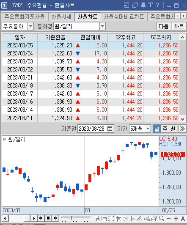Image resolution: width=187 pixels, height=225 pixels.
Task: Zoom out the chart with minus icon
Action: click(x=169, y=219)
